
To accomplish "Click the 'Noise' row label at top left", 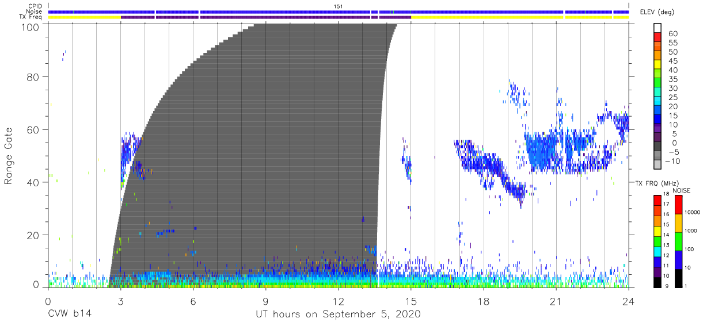I will click(x=34, y=11).
